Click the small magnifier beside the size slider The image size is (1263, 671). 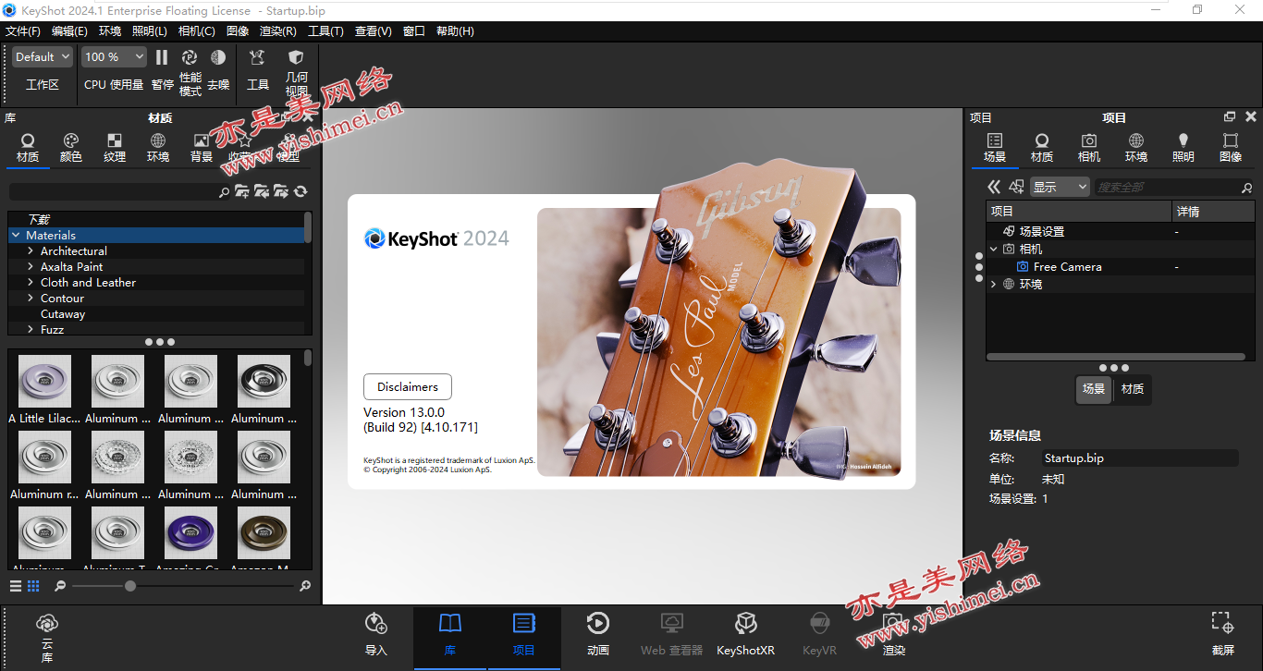60,586
